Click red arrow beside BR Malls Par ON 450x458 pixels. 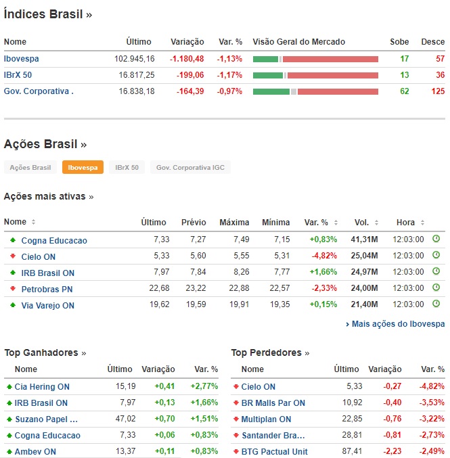[236, 403]
